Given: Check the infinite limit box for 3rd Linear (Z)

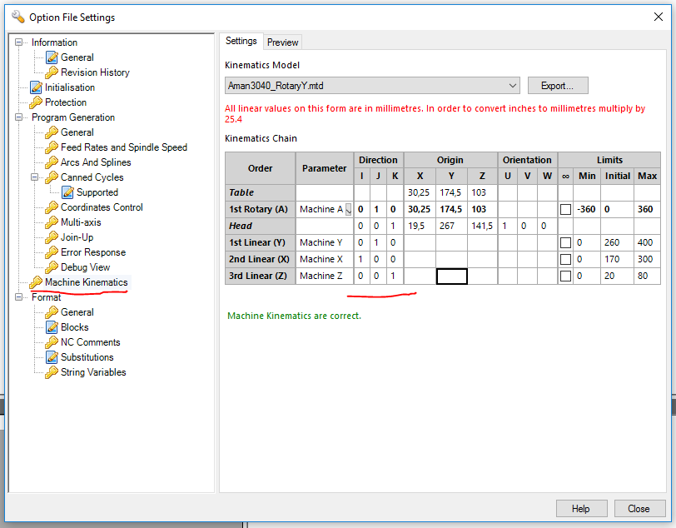Looking at the screenshot, I should (565, 276).
